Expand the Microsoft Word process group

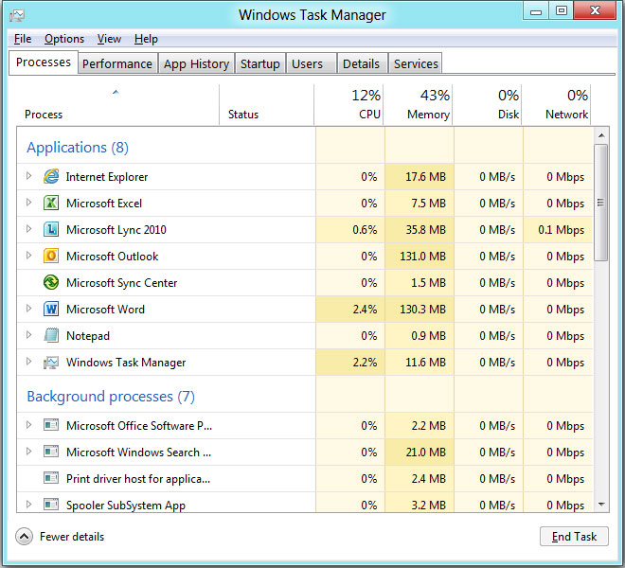tap(29, 310)
